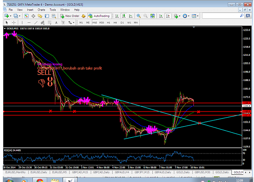Switch to the GBPAUD,H4 chart tab
This screenshot has width=254, height=182.
coord(122,172)
